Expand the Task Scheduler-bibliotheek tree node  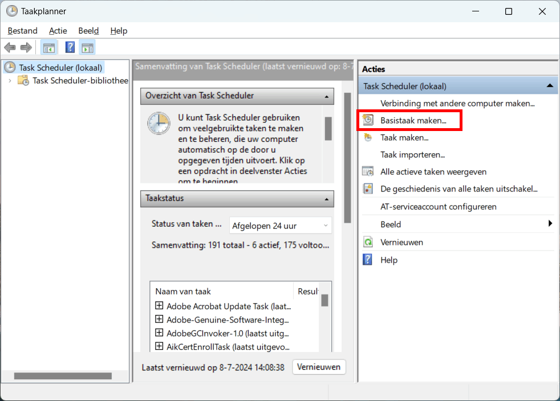click(x=10, y=80)
